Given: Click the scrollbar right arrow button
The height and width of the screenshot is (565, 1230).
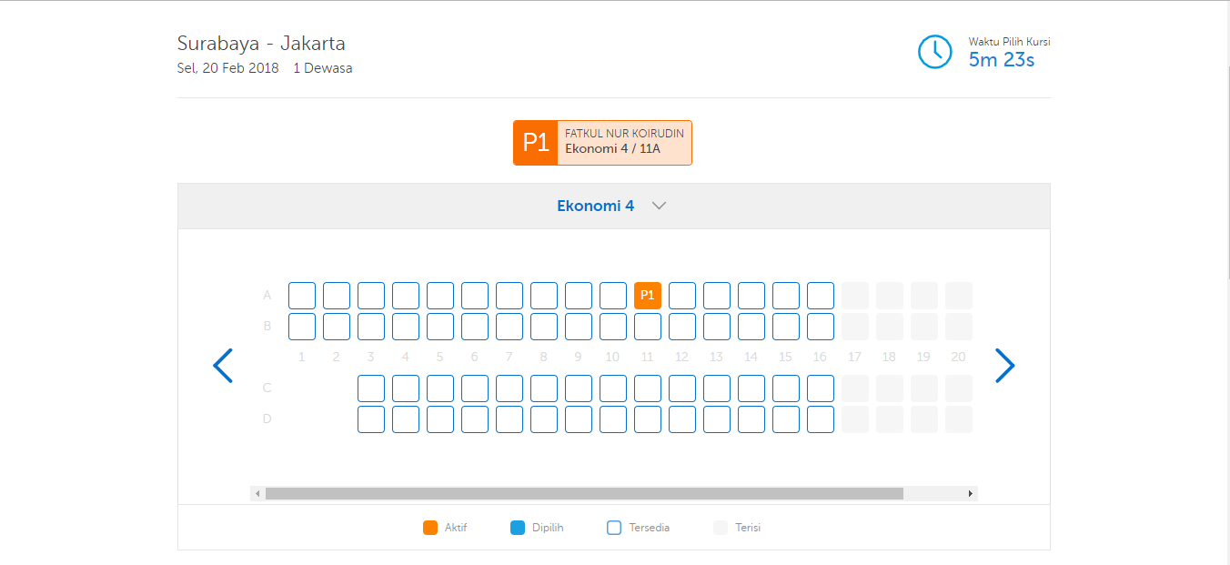Looking at the screenshot, I should (x=971, y=493).
